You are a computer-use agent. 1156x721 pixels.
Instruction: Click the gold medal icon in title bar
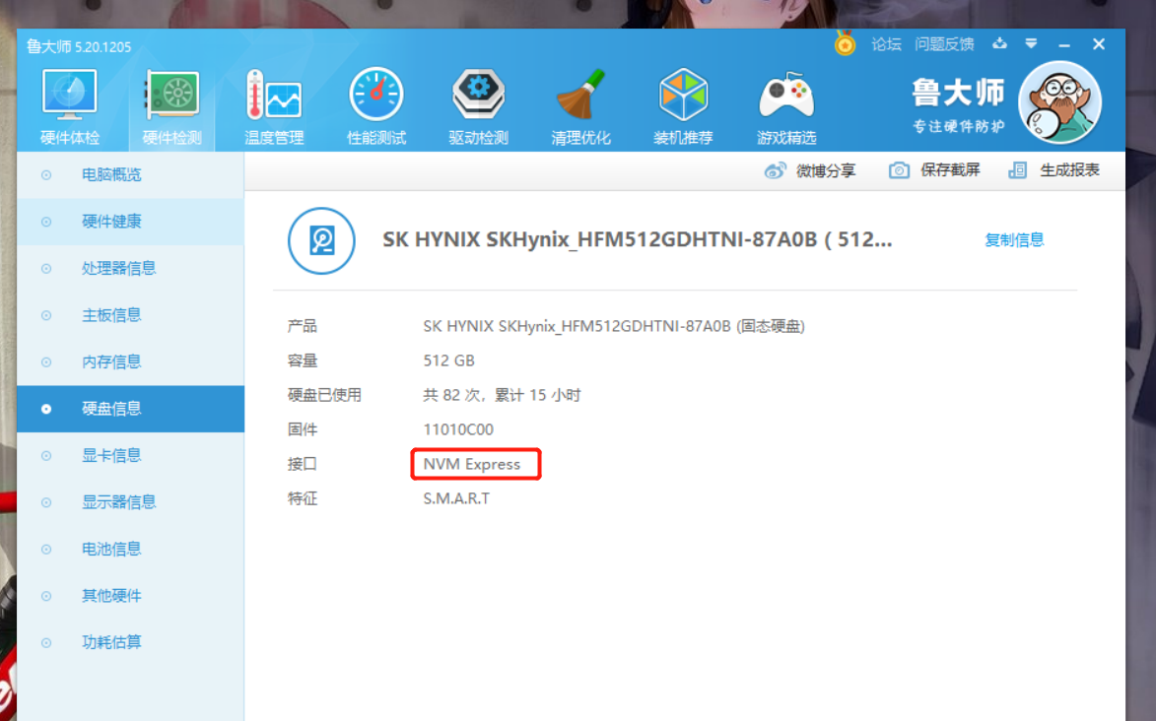coord(845,44)
